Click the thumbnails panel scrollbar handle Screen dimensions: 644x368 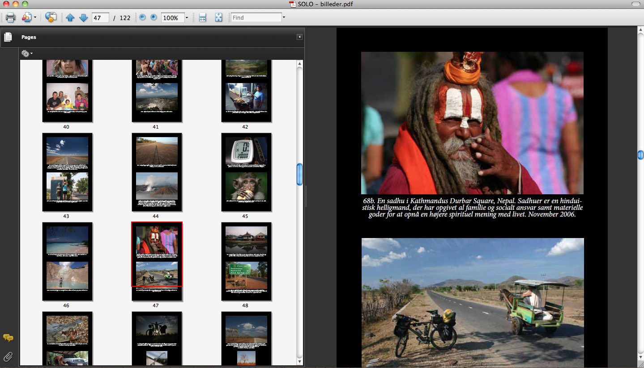(x=299, y=174)
